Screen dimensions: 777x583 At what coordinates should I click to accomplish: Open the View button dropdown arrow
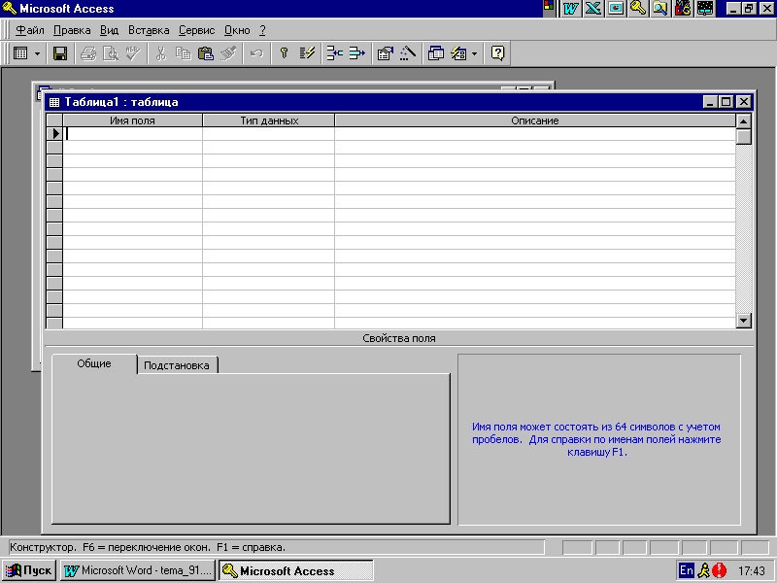pos(37,53)
